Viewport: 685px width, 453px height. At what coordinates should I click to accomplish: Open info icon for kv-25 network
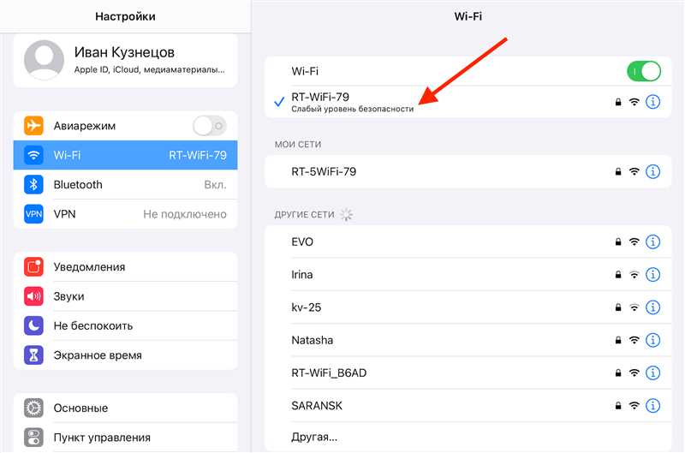[x=652, y=307]
